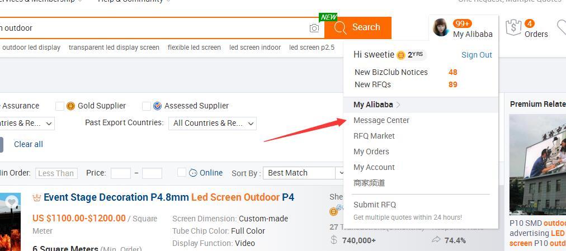Viewport: 566px width, 251px height.
Task: Click the Clear all link
Action: (x=29, y=144)
